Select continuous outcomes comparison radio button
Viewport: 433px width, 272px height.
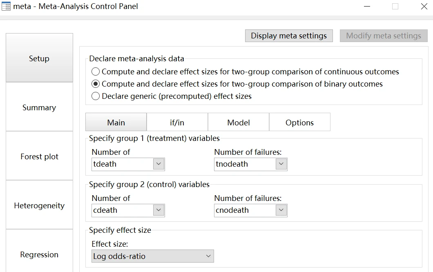tap(96, 72)
